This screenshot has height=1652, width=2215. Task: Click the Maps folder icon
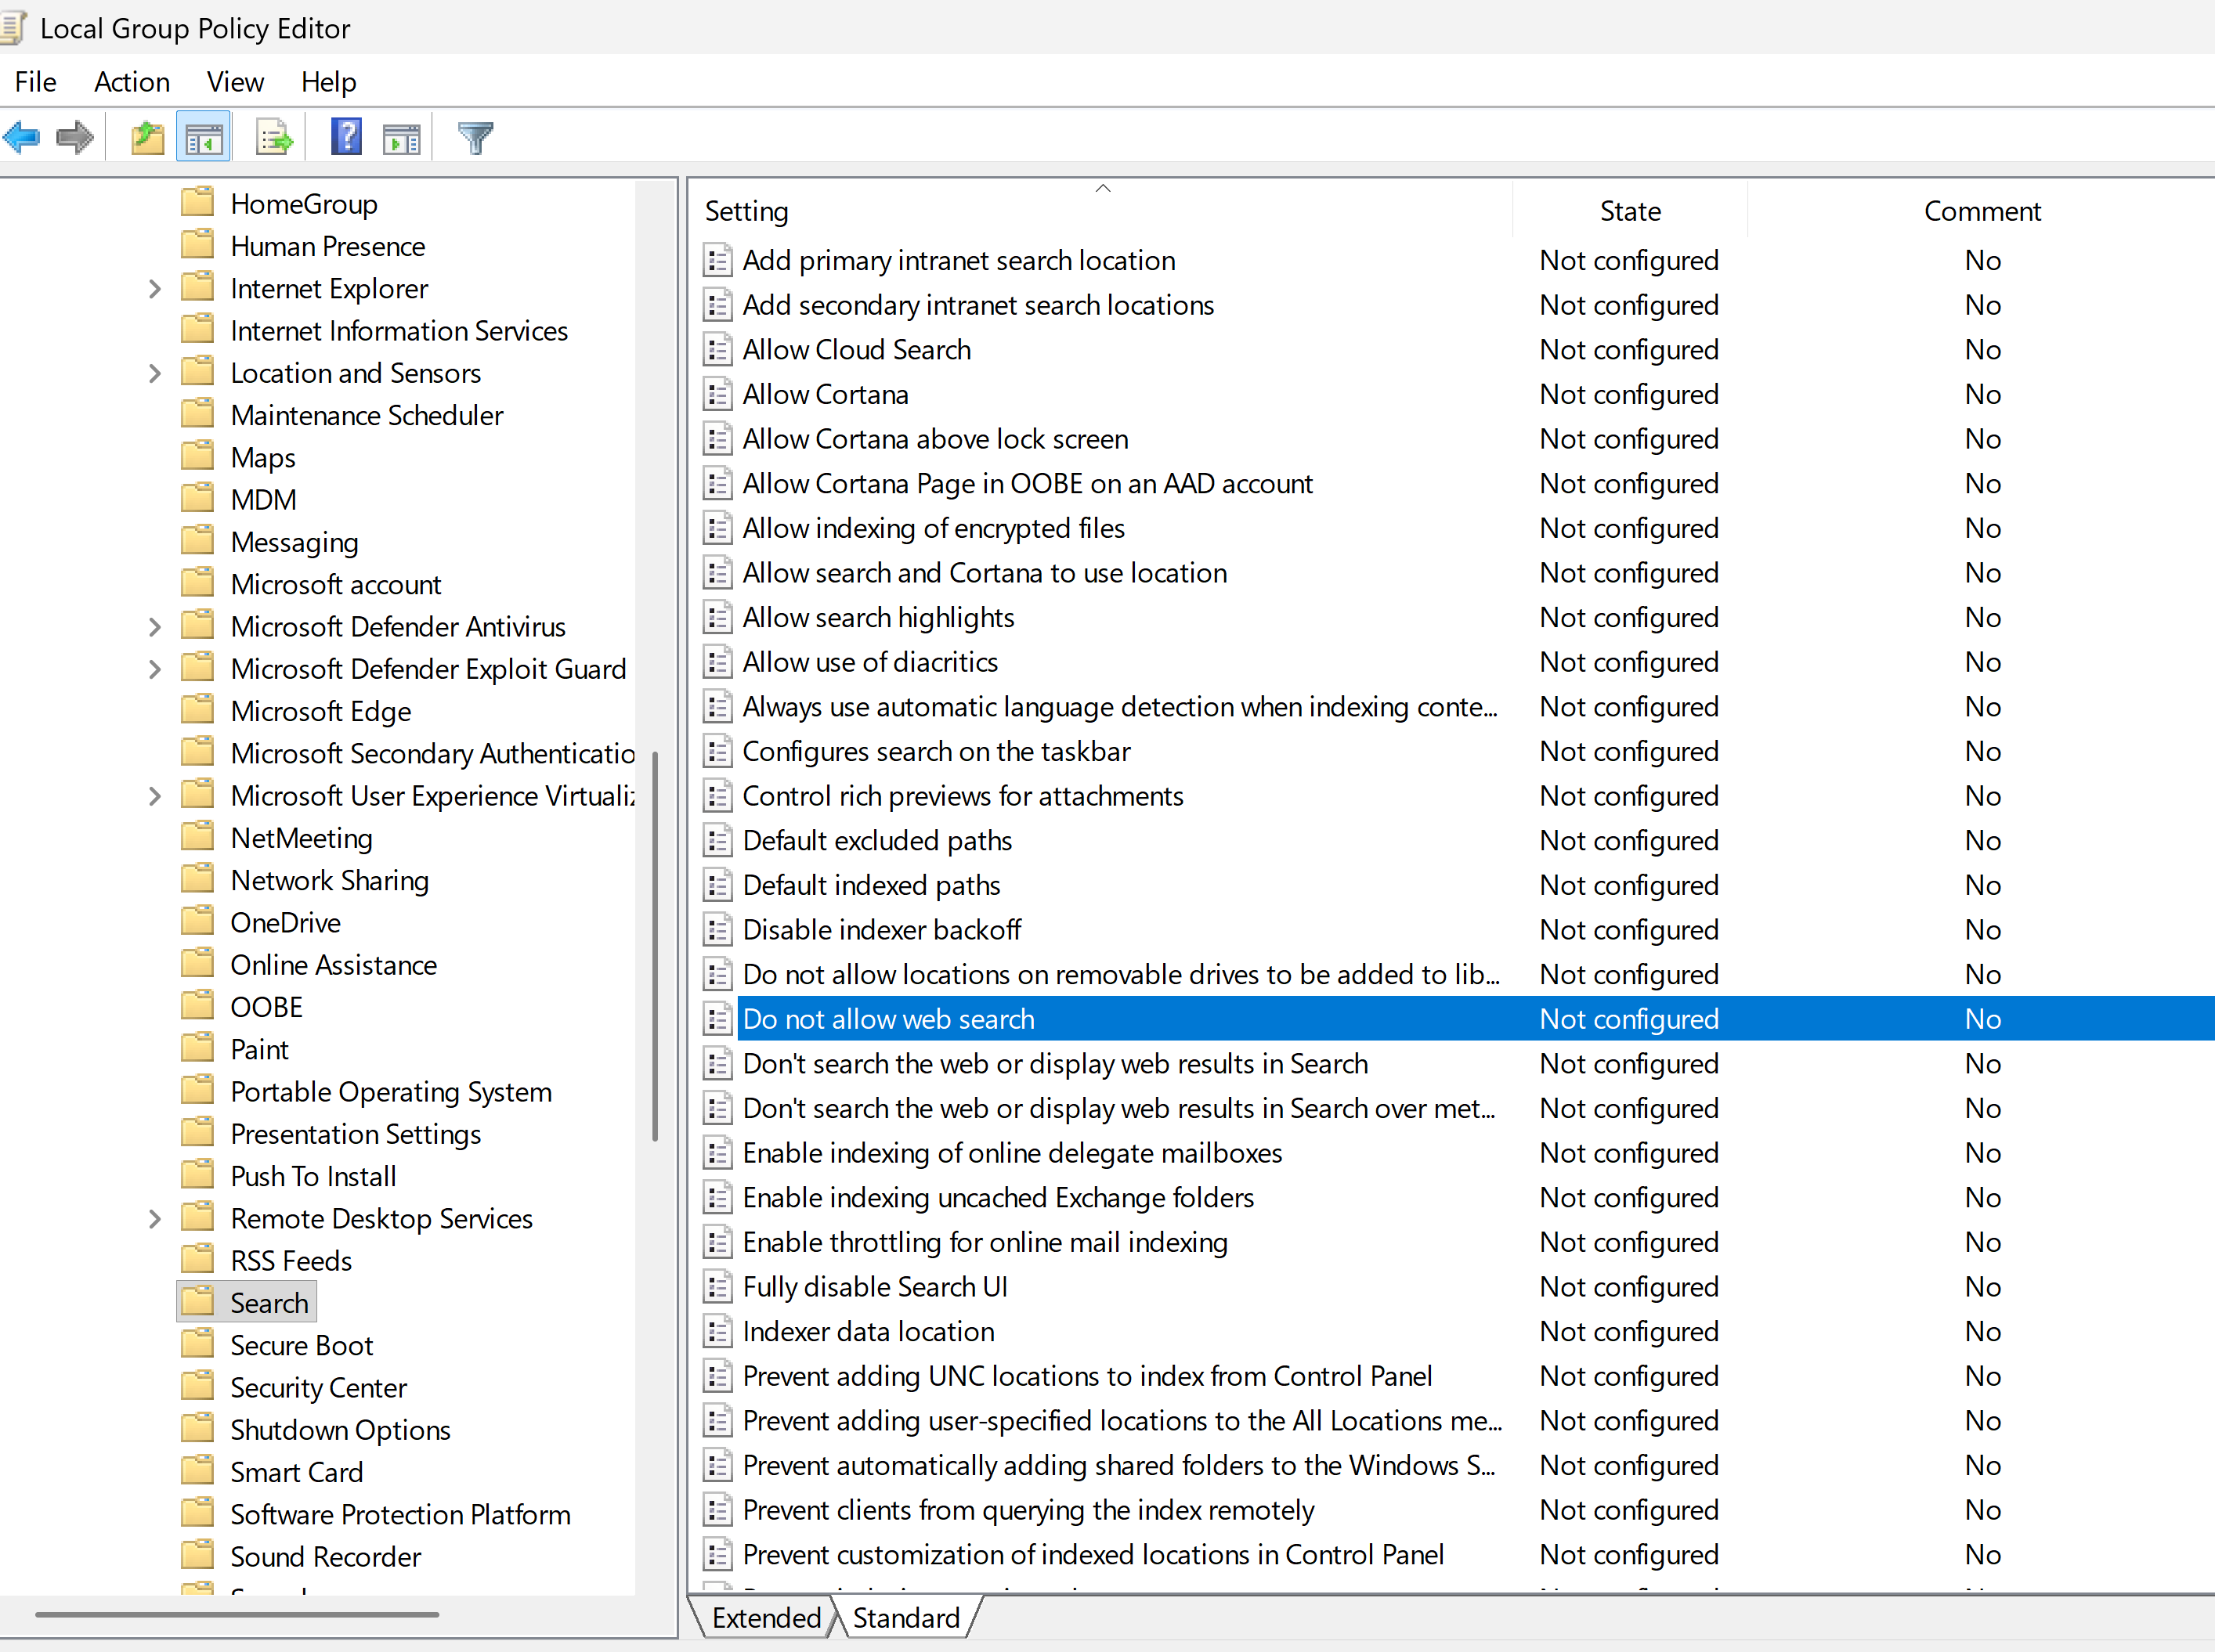tap(198, 456)
